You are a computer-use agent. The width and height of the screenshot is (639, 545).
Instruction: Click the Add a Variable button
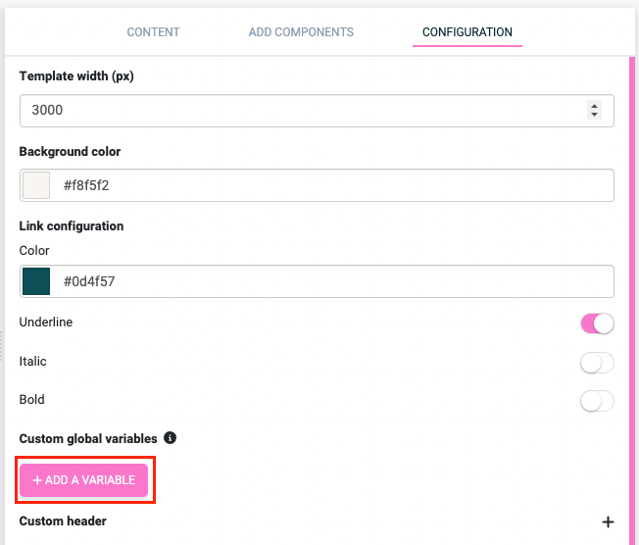pos(84,480)
